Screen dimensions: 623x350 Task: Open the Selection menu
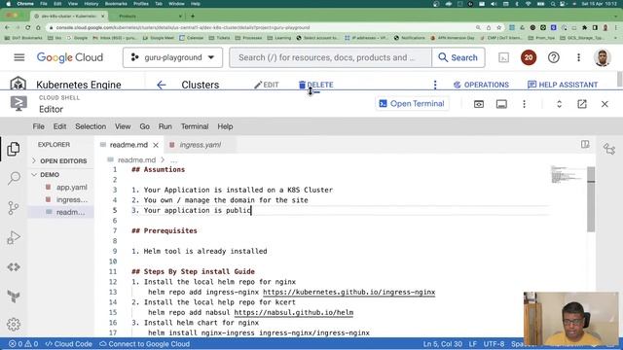coord(91,126)
